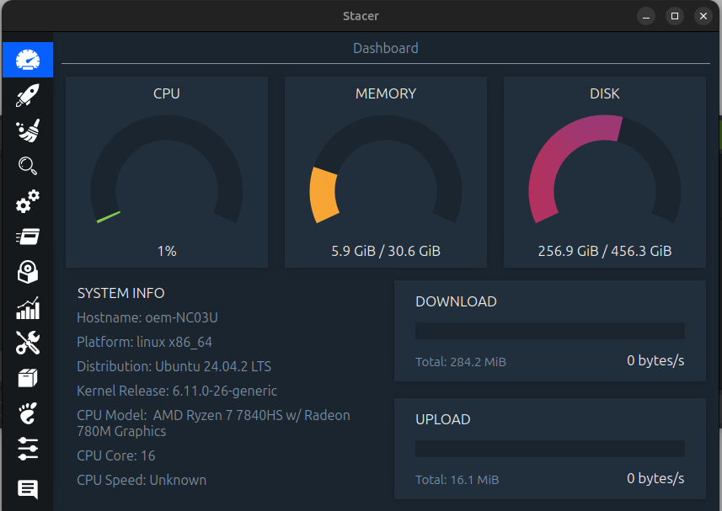Click the Upload speed bar

[550, 449]
